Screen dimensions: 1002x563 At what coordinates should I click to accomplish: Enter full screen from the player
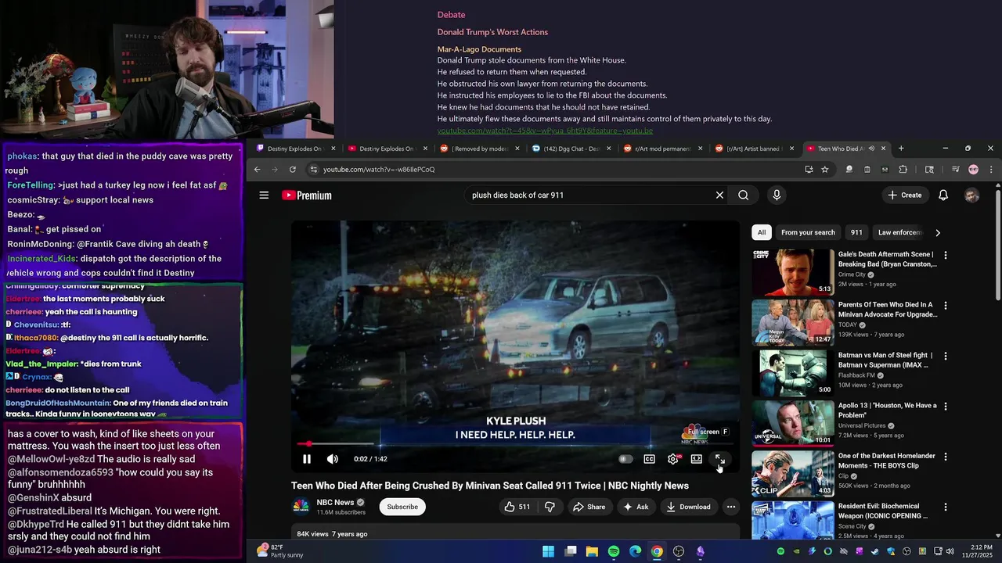tap(719, 459)
